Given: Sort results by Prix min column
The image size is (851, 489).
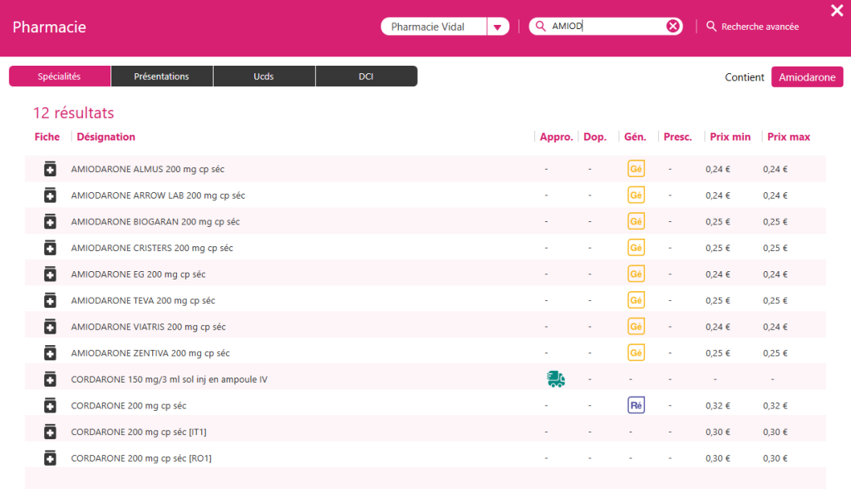Looking at the screenshot, I should [x=729, y=136].
